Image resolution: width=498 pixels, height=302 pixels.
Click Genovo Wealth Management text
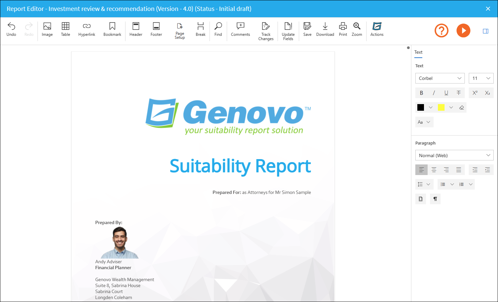point(124,279)
